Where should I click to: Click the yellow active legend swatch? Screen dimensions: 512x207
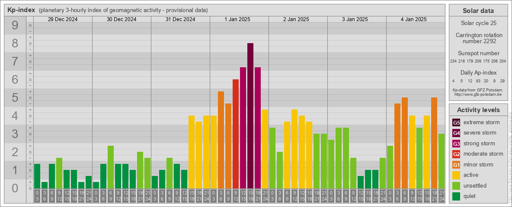[456, 175]
